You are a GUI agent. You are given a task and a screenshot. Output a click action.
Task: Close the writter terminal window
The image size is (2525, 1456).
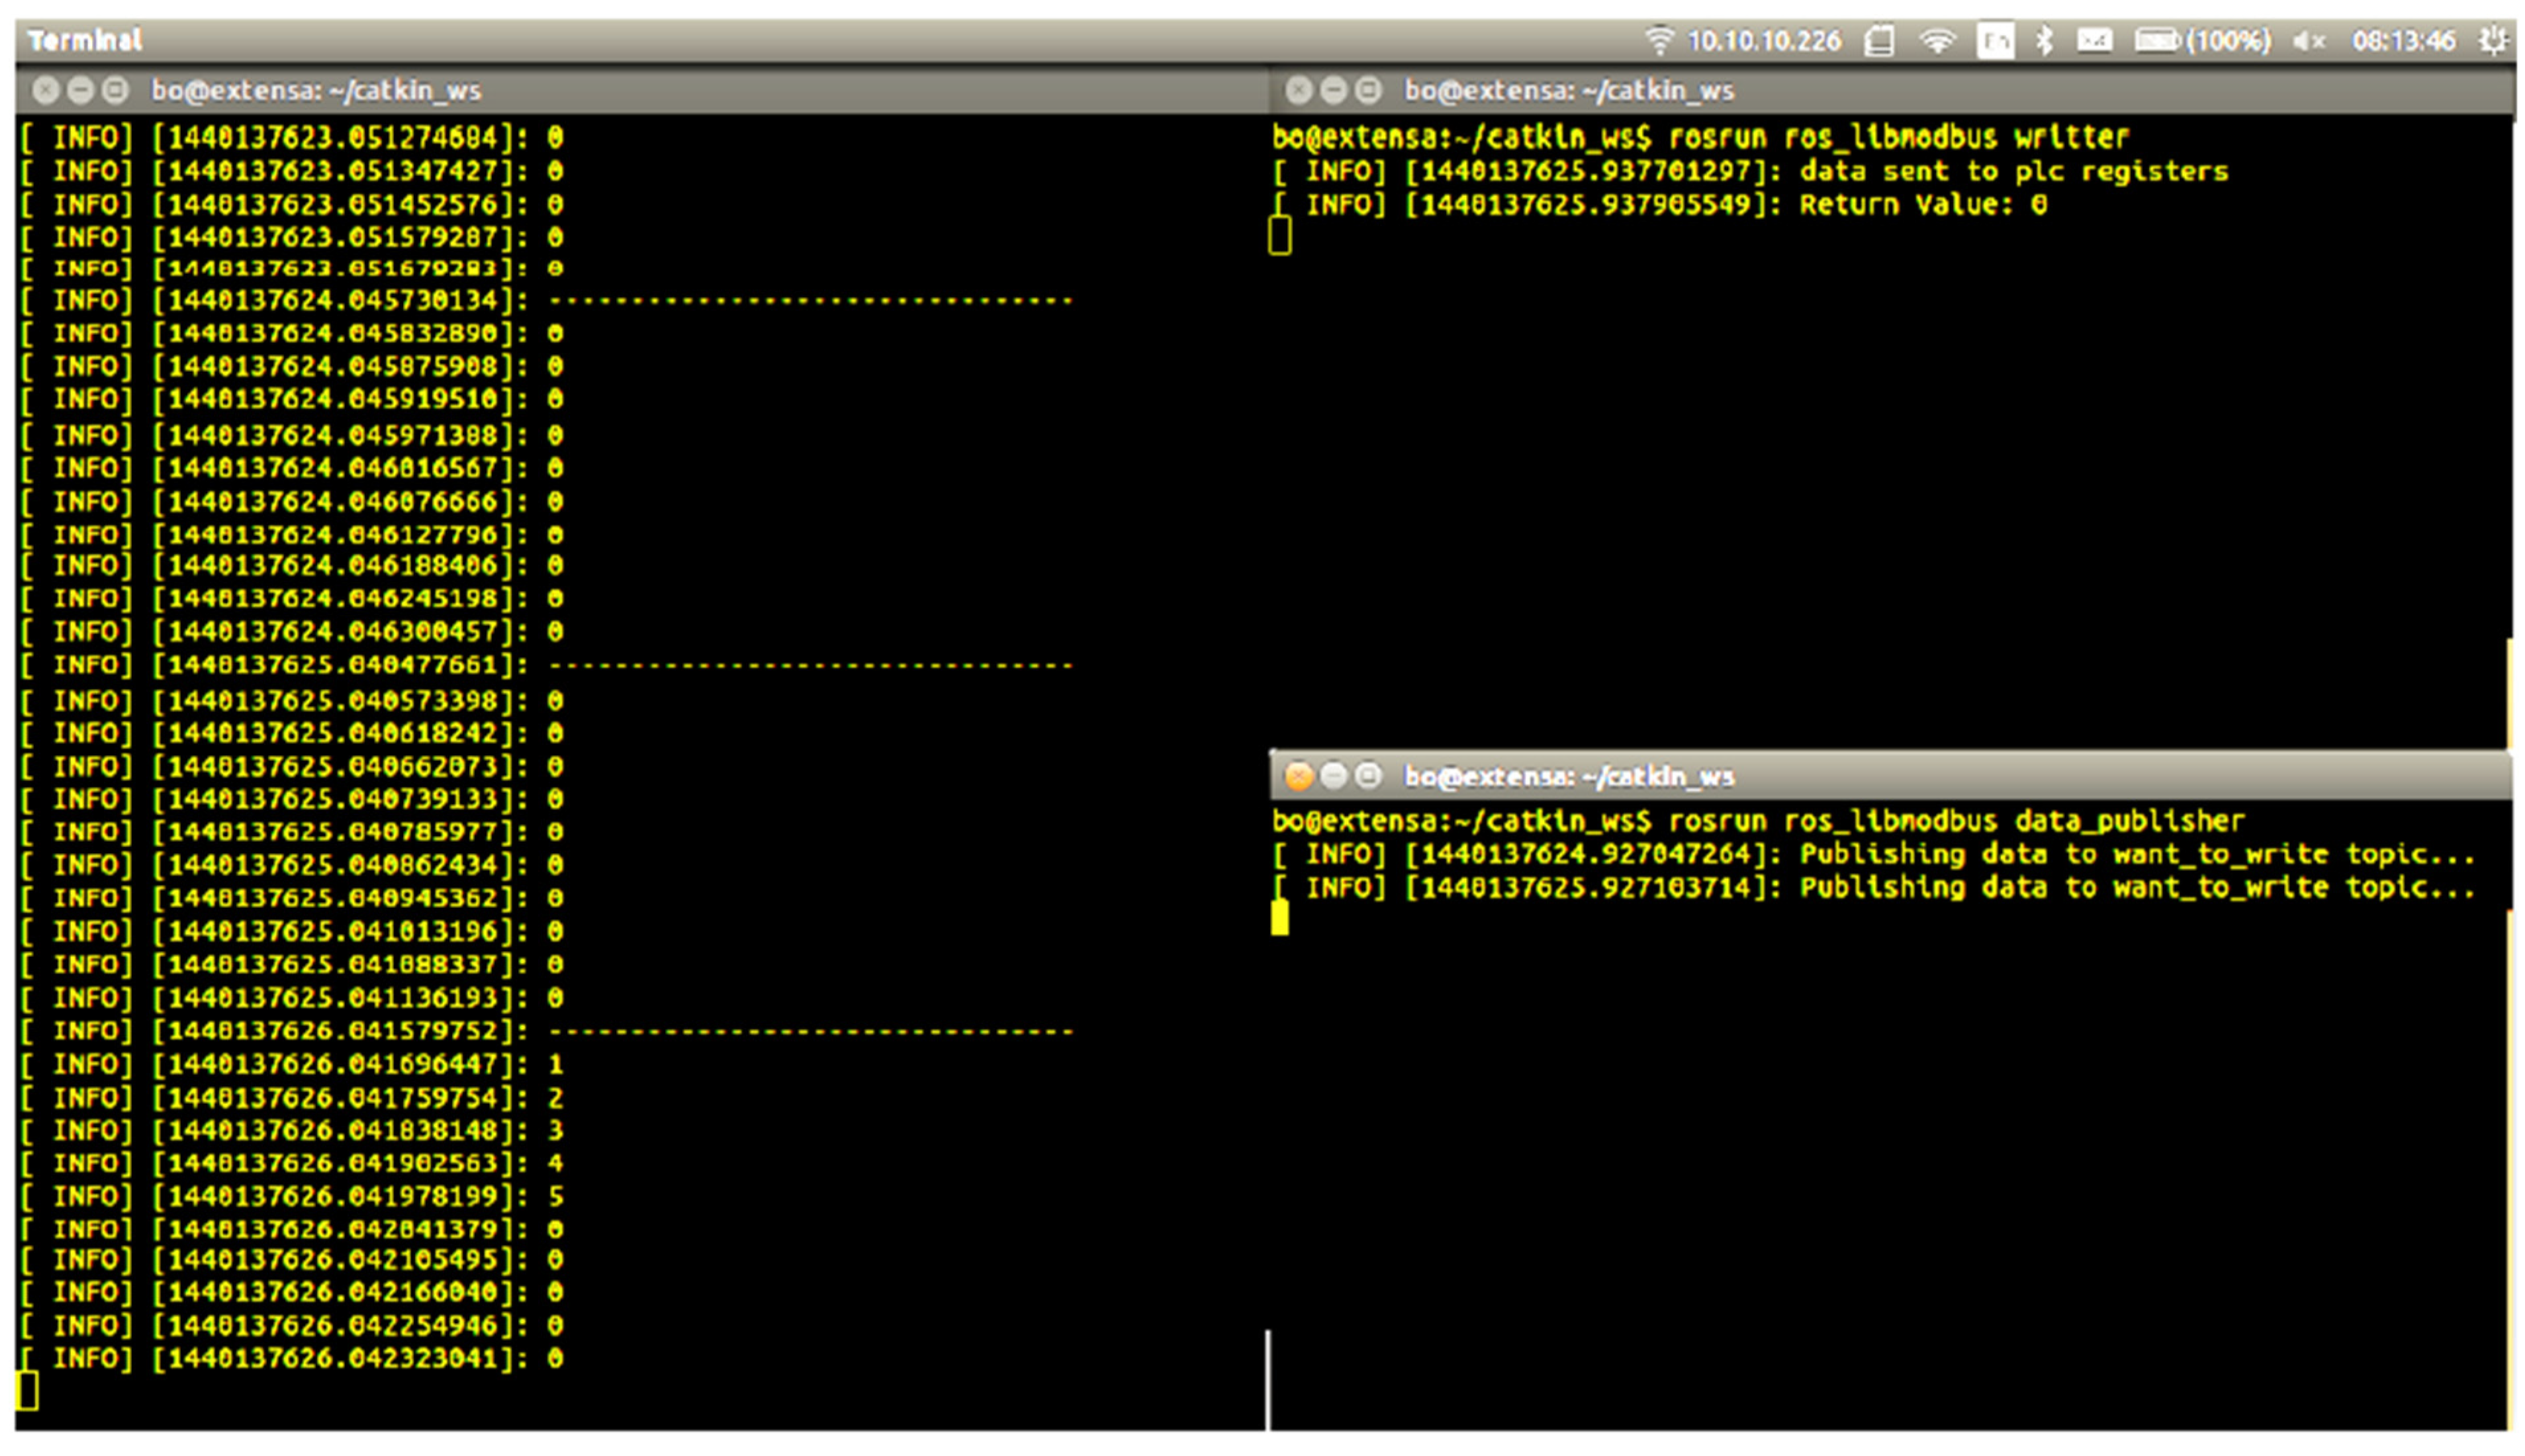coord(1298,91)
